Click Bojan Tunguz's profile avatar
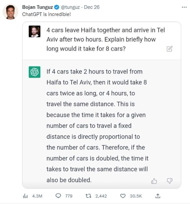190x205 pixels. [10, 12]
